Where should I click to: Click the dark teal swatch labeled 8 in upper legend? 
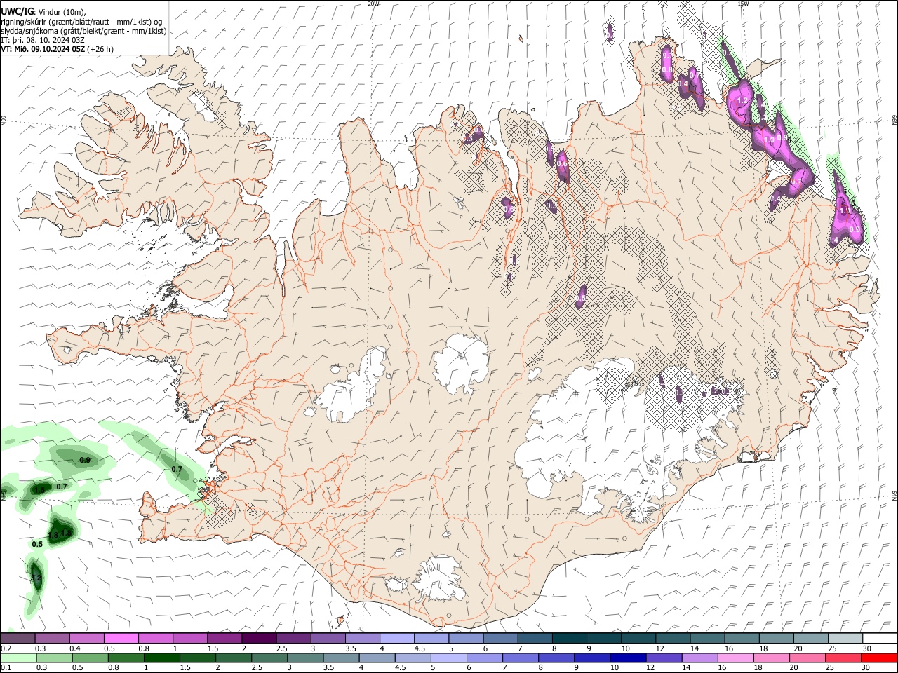click(570, 639)
